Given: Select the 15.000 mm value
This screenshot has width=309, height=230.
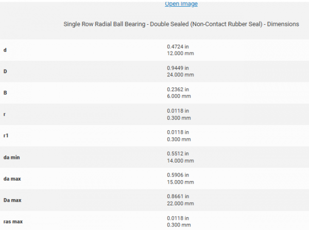Looking at the screenshot, I should pos(180,182).
